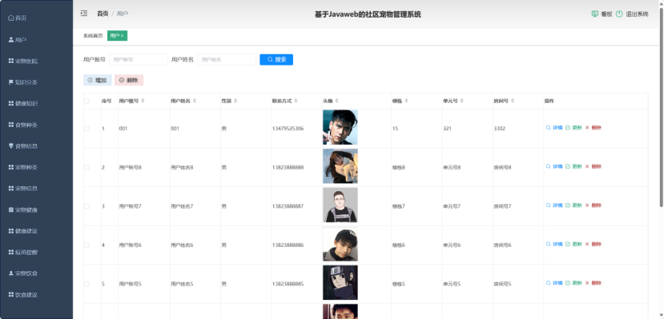This screenshot has width=664, height=319.
Task: Click the avatar image in 用户账号7 row
Action: (340, 205)
